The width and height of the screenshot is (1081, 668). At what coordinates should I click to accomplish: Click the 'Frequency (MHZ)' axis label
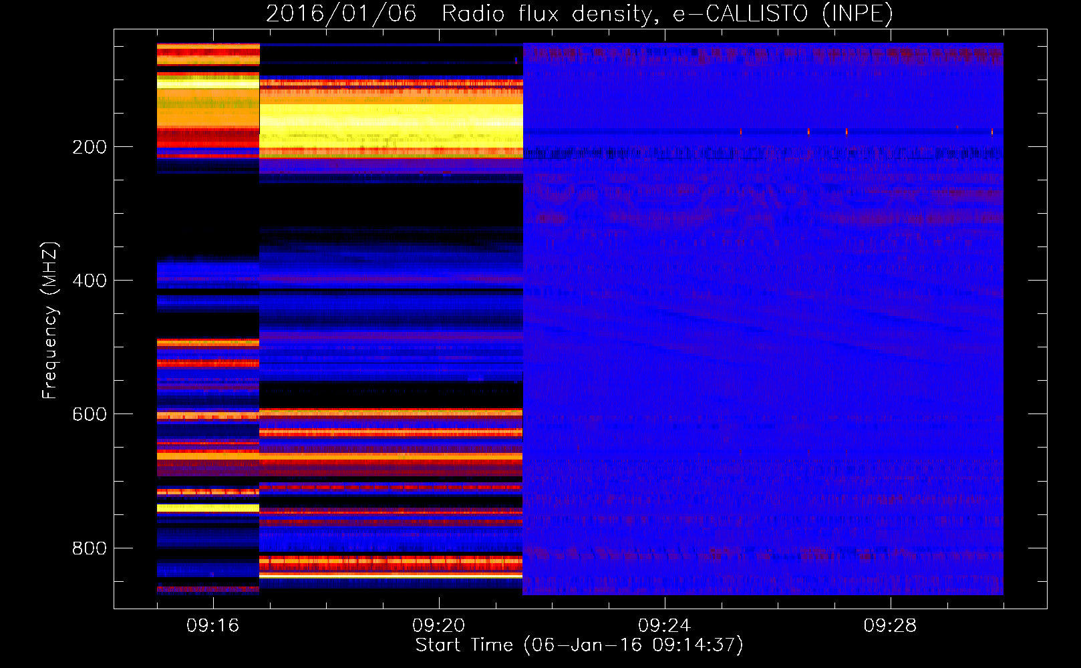[50, 320]
